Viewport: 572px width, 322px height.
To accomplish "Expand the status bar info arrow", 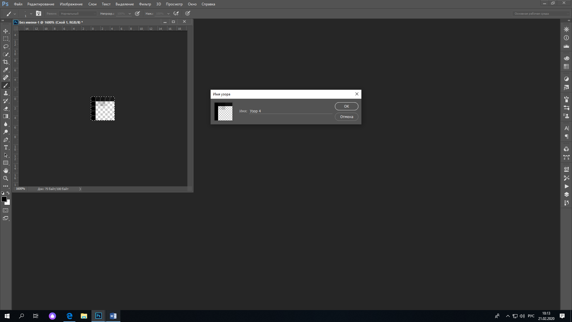I will point(80,189).
